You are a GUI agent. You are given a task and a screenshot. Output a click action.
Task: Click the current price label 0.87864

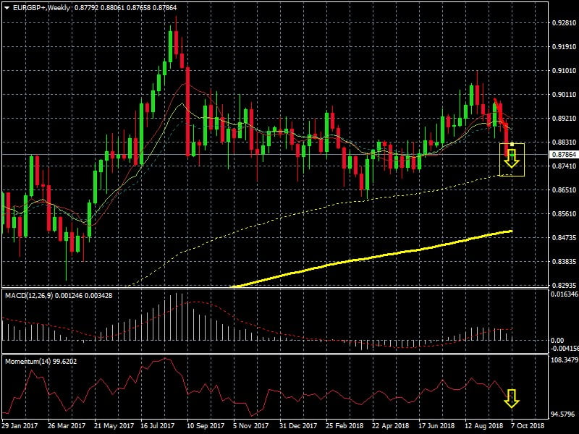(x=562, y=155)
